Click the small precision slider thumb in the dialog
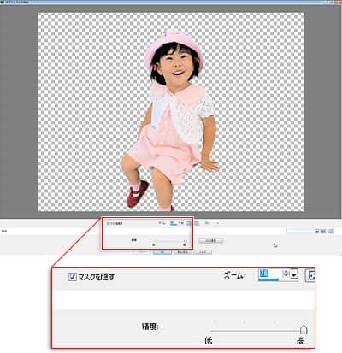Screen dimensions: 342x353 pos(186,241)
